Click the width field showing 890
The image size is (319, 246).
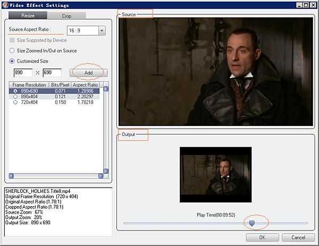pos(23,73)
